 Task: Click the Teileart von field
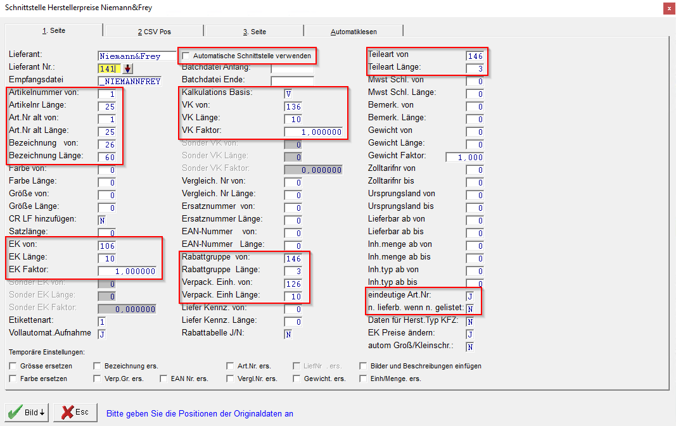[x=475, y=56]
